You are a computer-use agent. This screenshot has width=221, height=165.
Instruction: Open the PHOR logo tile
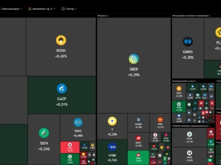click(189, 137)
